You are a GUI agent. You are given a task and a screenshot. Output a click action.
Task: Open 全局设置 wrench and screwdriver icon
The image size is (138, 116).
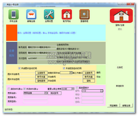[49, 14]
